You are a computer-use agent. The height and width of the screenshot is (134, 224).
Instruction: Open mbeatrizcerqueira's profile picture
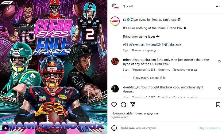115,61
